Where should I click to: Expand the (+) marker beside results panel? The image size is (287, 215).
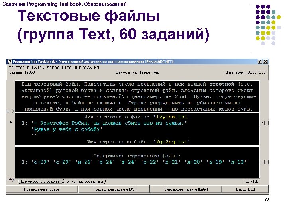click(10, 179)
